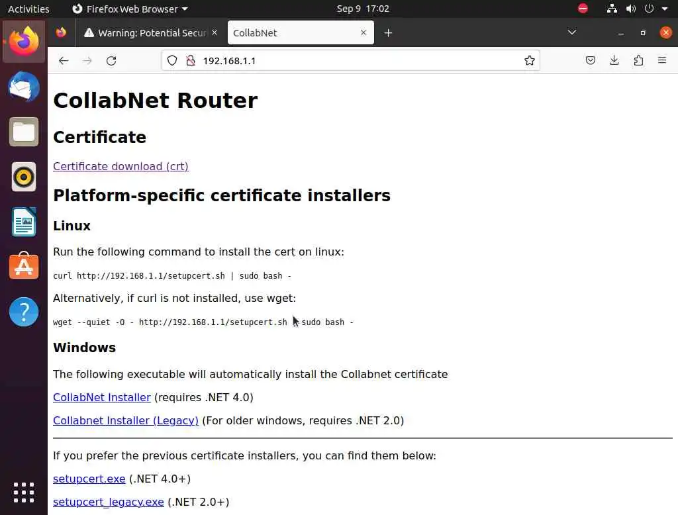The width and height of the screenshot is (678, 515).
Task: Open the Save to Pocket button
Action: pos(590,60)
